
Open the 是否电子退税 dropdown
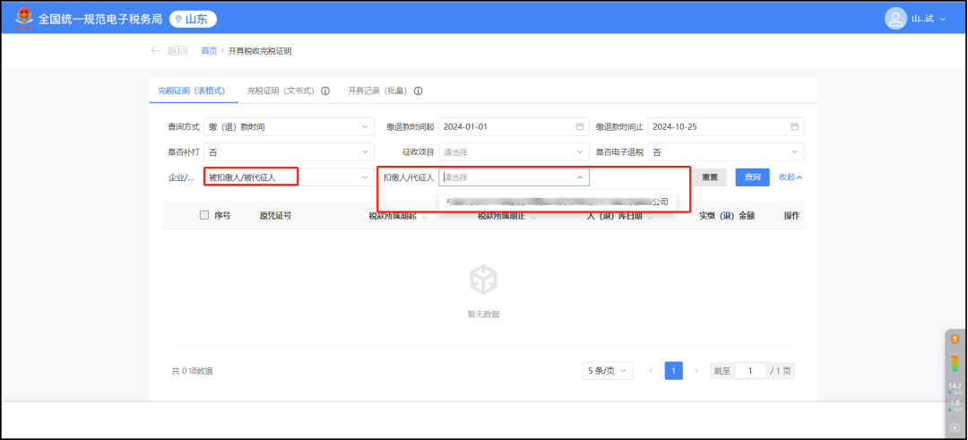coord(726,151)
